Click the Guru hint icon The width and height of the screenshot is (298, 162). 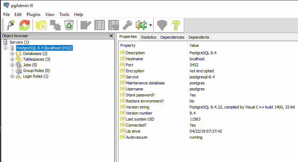[x=162, y=25]
